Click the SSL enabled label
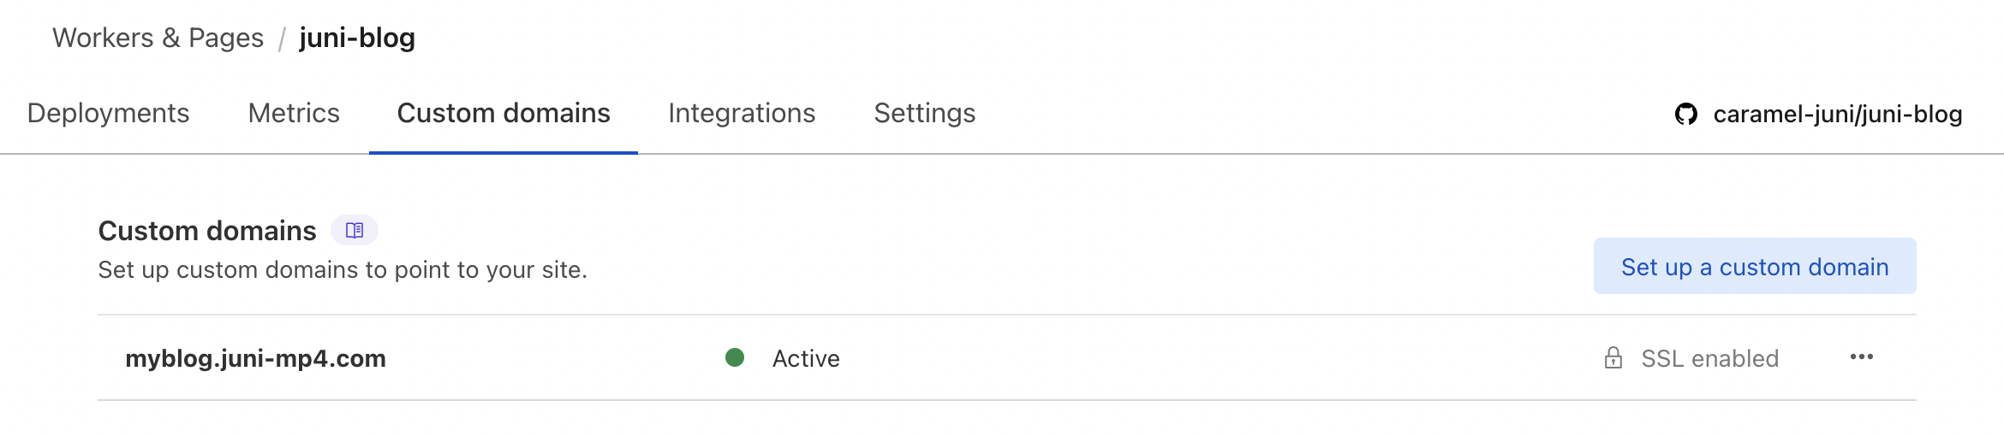The width and height of the screenshot is (2004, 436). pos(1709,358)
